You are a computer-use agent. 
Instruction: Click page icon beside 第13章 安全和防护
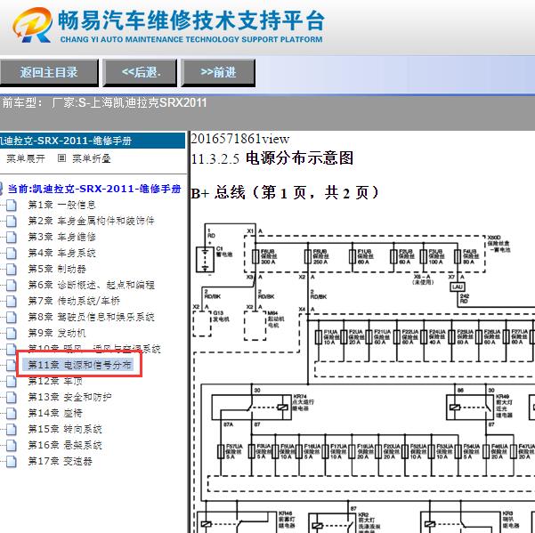[12, 398]
